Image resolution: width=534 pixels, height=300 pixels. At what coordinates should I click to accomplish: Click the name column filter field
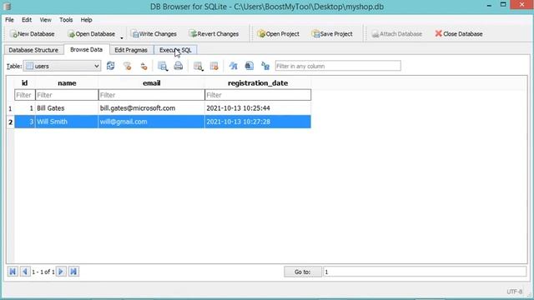[67, 95]
